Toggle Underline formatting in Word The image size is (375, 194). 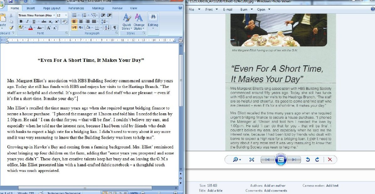point(34,21)
